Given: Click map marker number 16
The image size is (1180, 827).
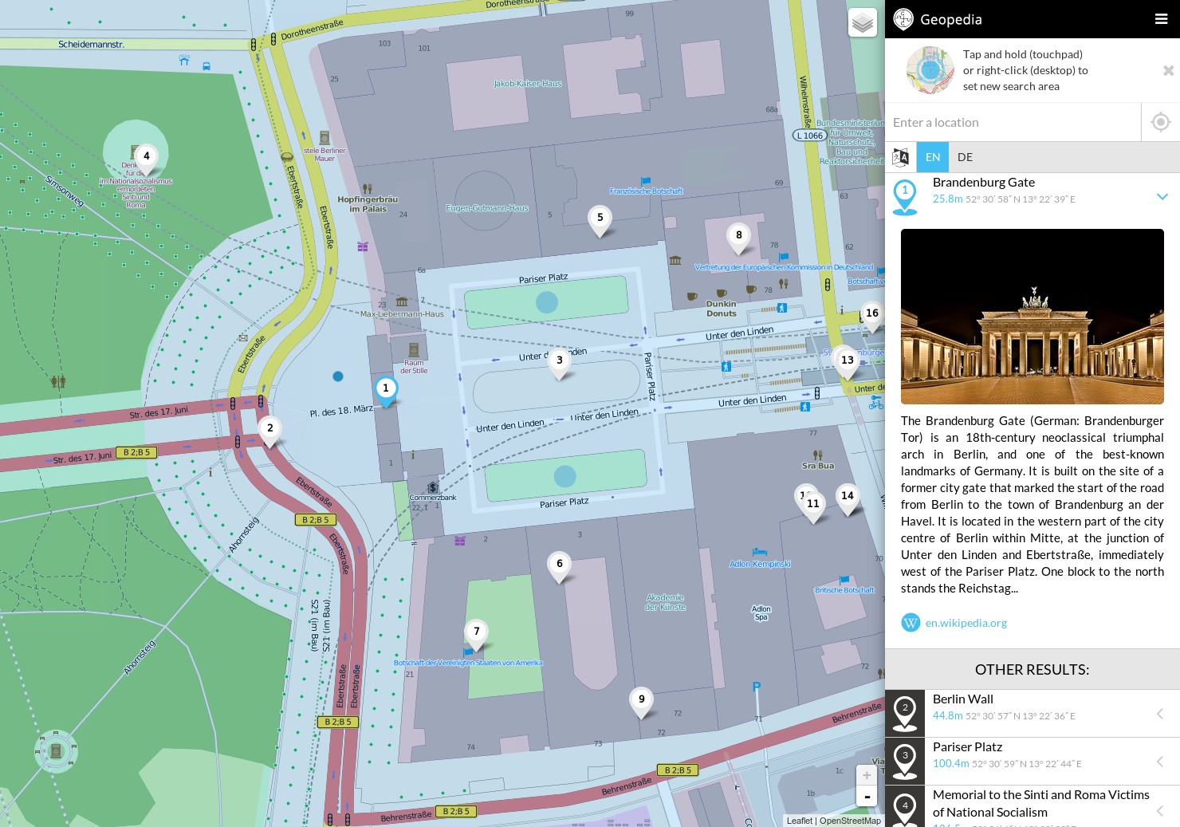Looking at the screenshot, I should [872, 316].
